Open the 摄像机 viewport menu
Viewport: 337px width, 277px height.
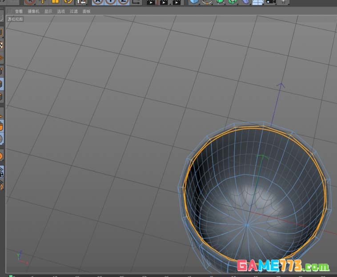(x=33, y=12)
